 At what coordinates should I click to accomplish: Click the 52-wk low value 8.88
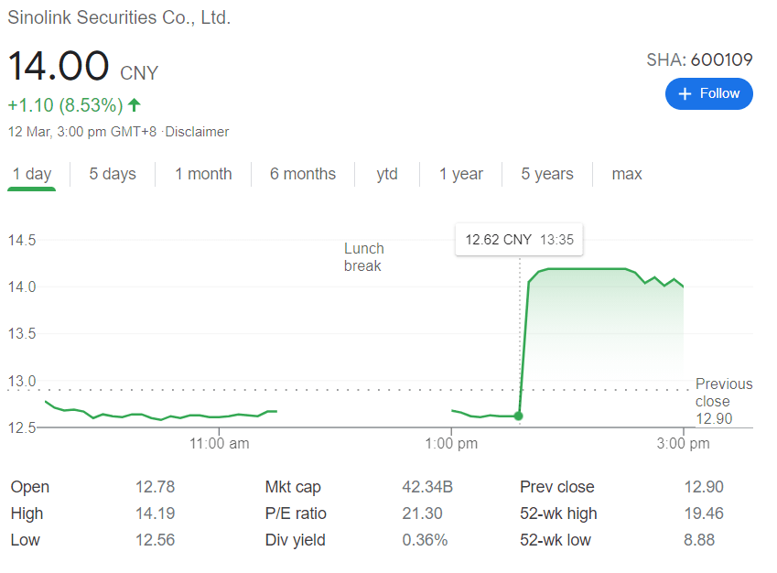click(699, 540)
